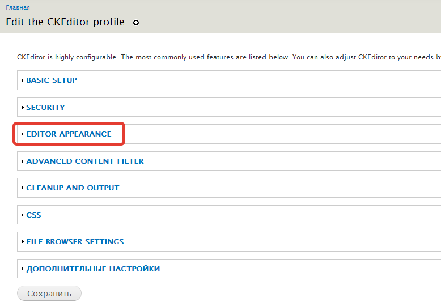Click the triangle arrow beside BASIC SETUP

click(23, 80)
